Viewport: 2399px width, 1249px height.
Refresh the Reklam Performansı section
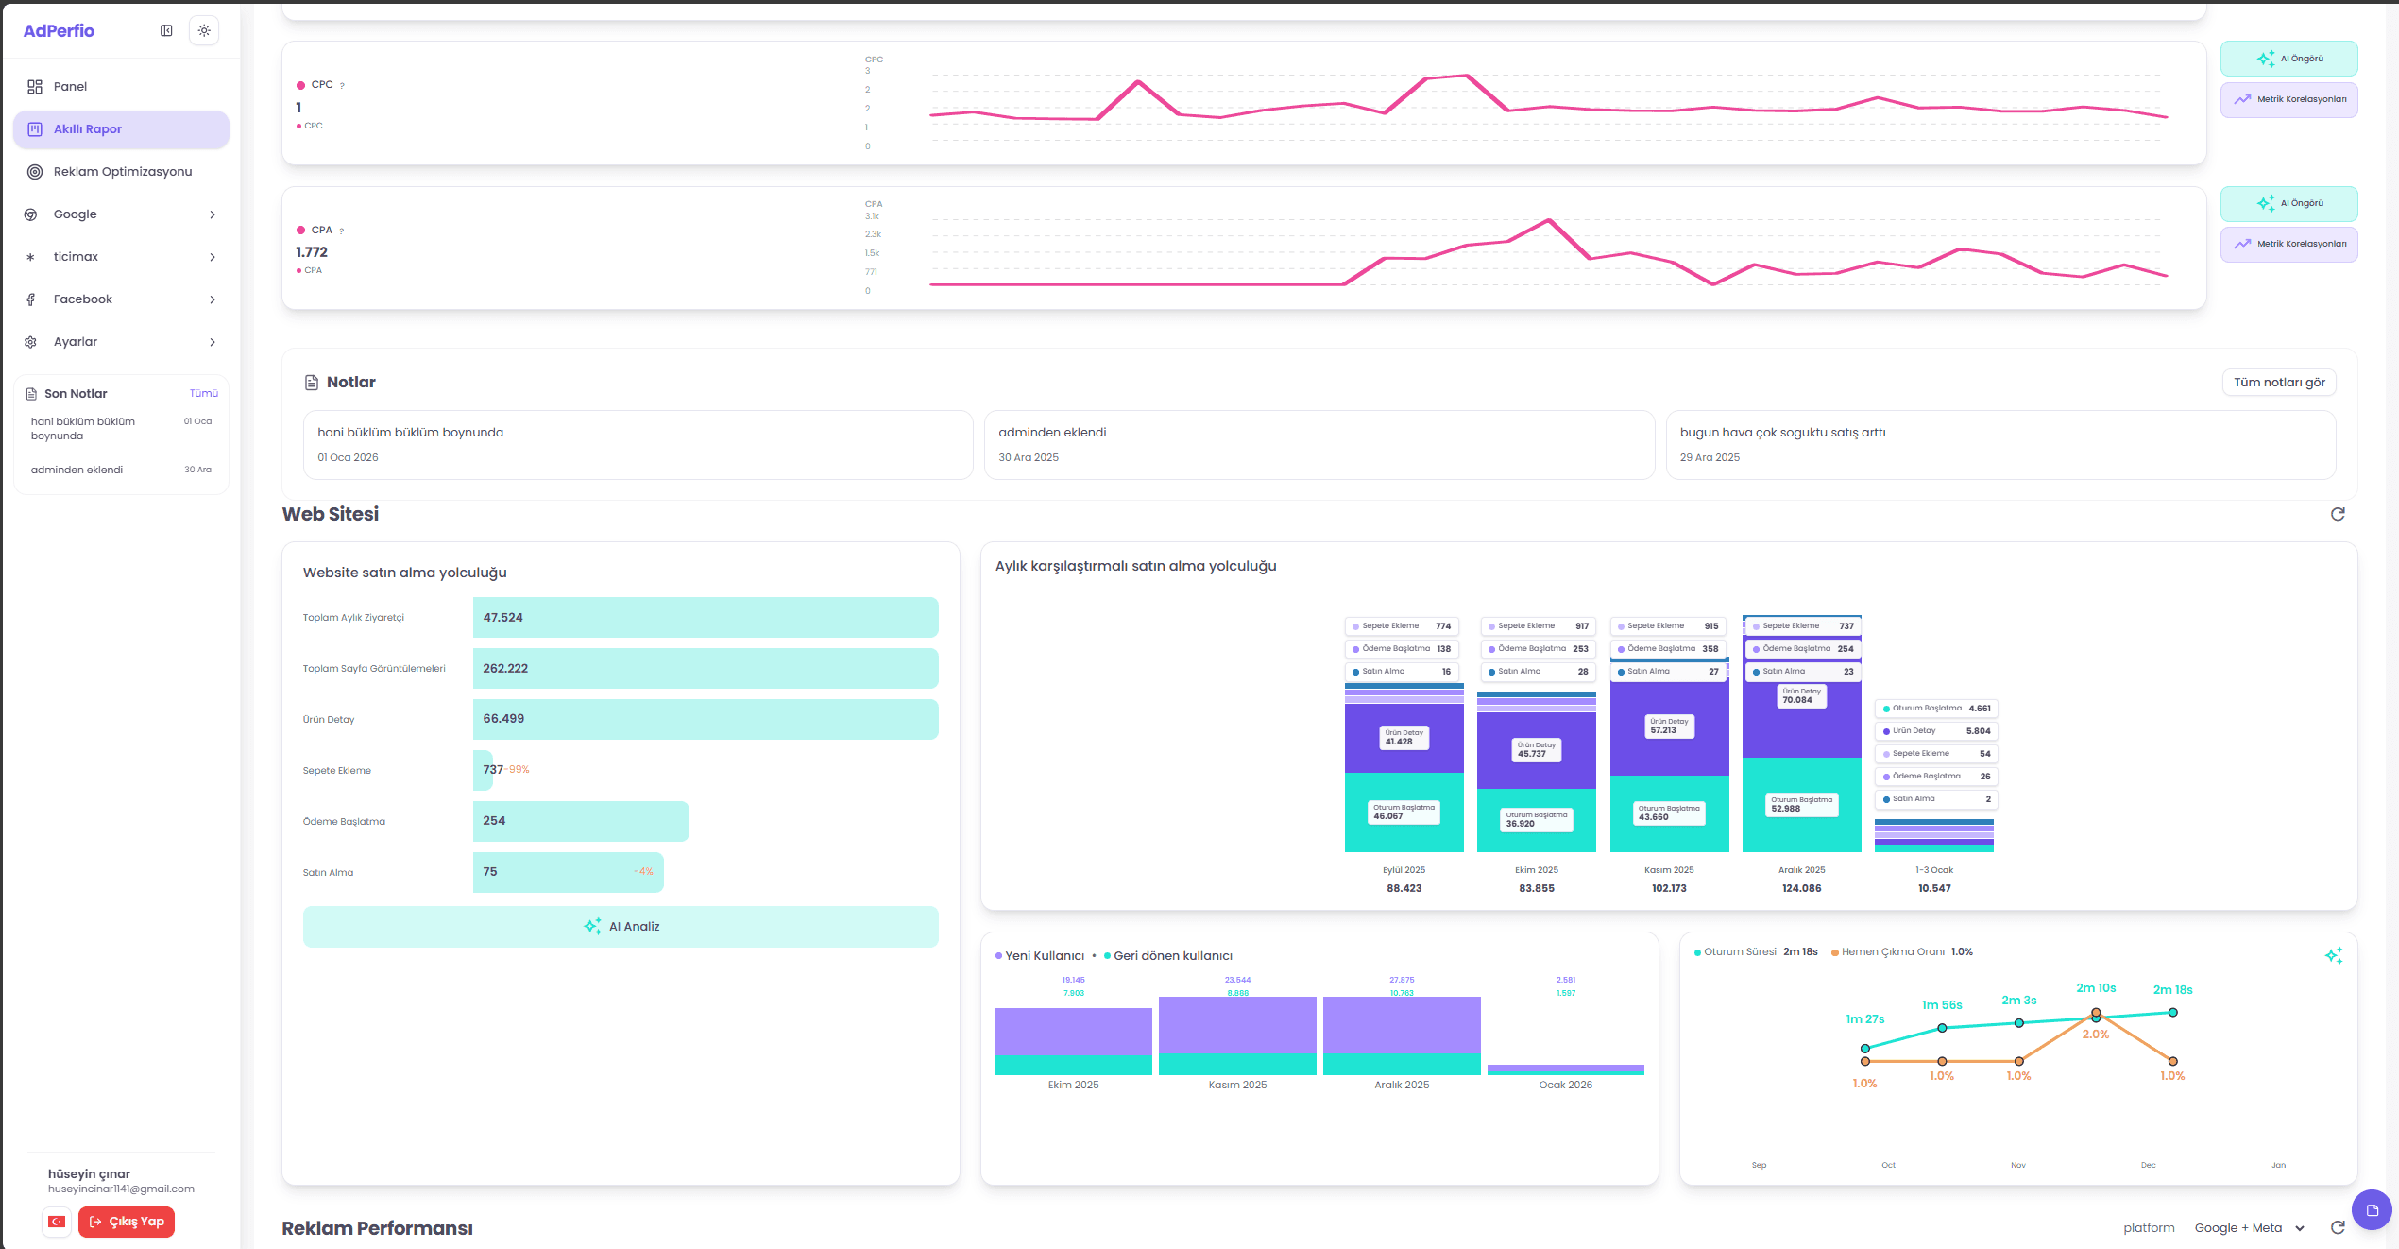(x=2338, y=1227)
